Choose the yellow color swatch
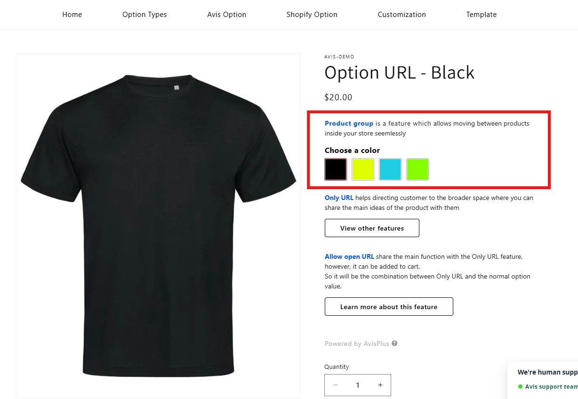This screenshot has height=399, width=578. pos(363,169)
